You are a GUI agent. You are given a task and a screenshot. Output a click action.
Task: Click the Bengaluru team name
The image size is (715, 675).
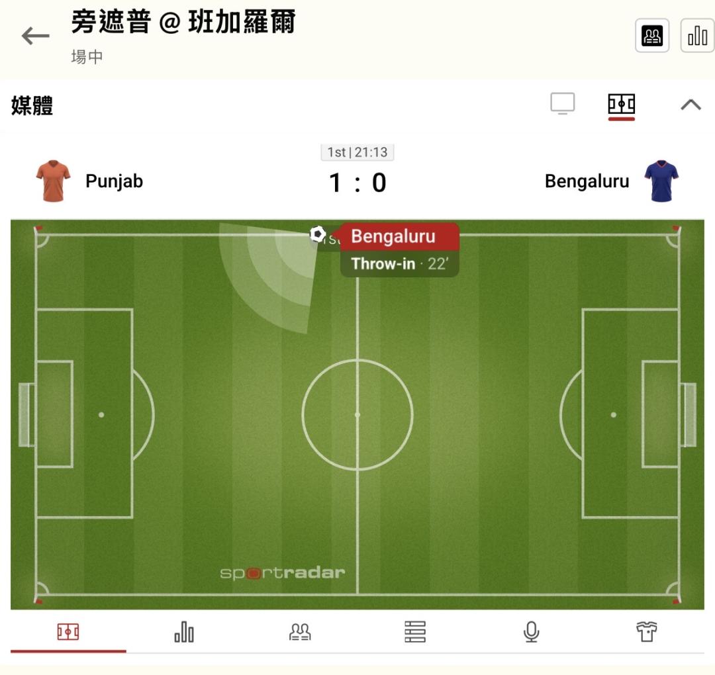(x=587, y=181)
